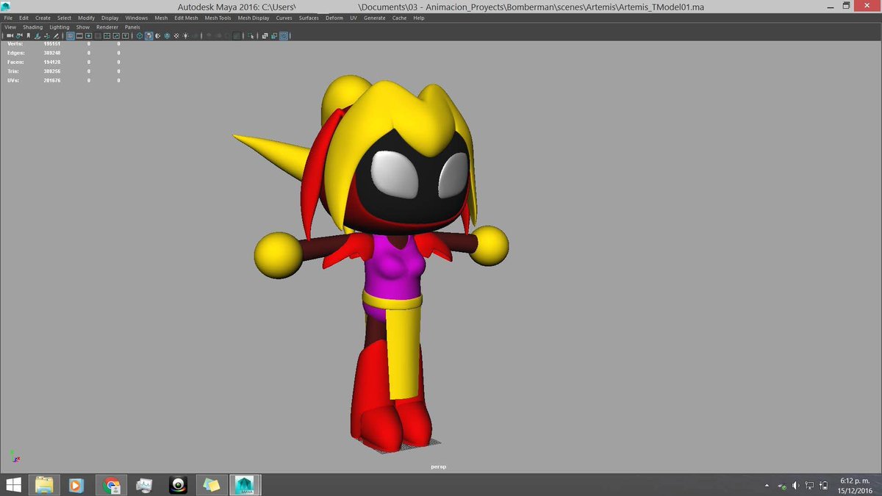Open the viewport Lighting panel menu
882x496 pixels.
tap(60, 27)
